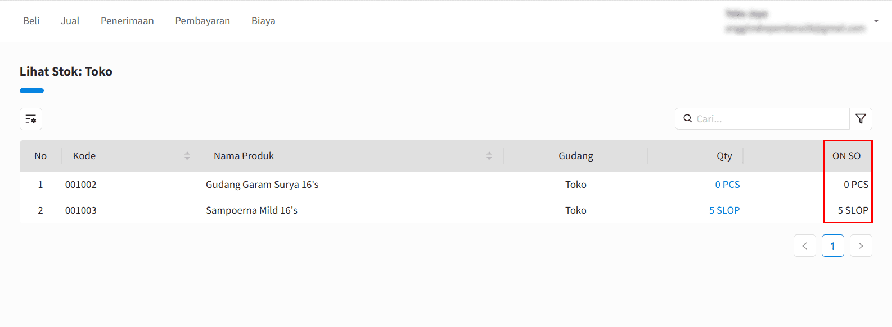Open the Penerimaan menu

[127, 21]
